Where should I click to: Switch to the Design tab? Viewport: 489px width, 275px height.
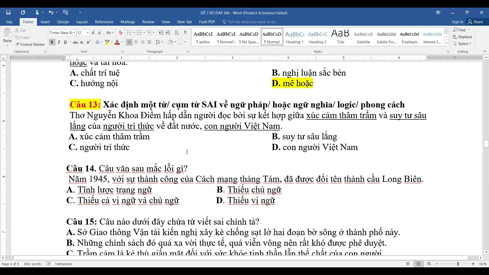[x=63, y=22]
